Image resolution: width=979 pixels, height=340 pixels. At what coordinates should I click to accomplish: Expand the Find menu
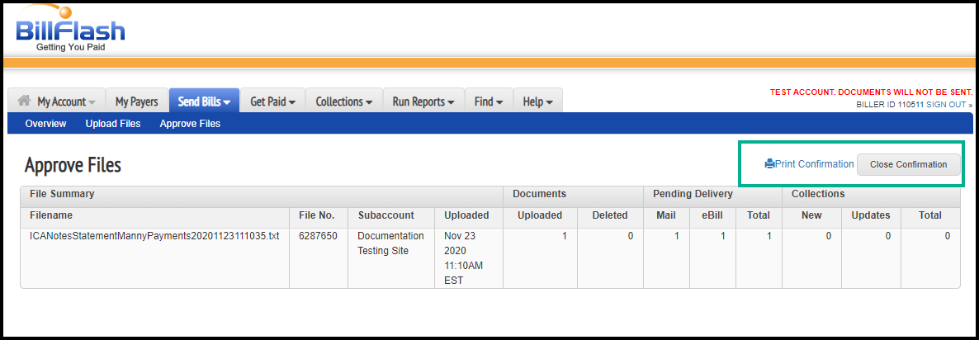coord(489,102)
